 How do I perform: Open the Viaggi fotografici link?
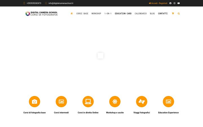tap(142, 113)
